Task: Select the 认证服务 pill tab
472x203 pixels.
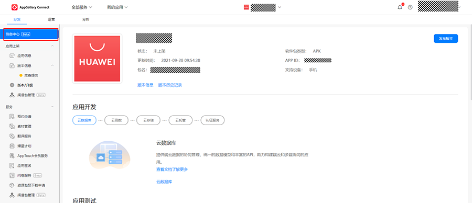Action: pos(212,120)
